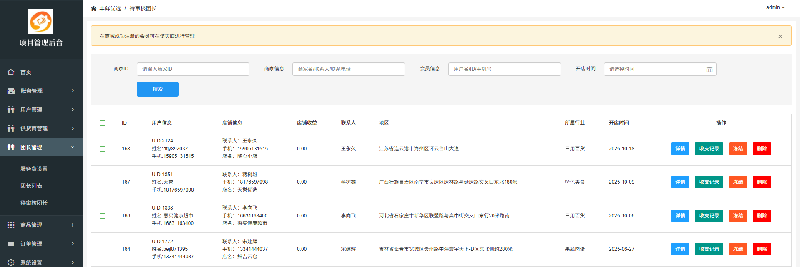The image size is (800, 267).
Task: View 详情 for 王永久 row
Action: 680,149
